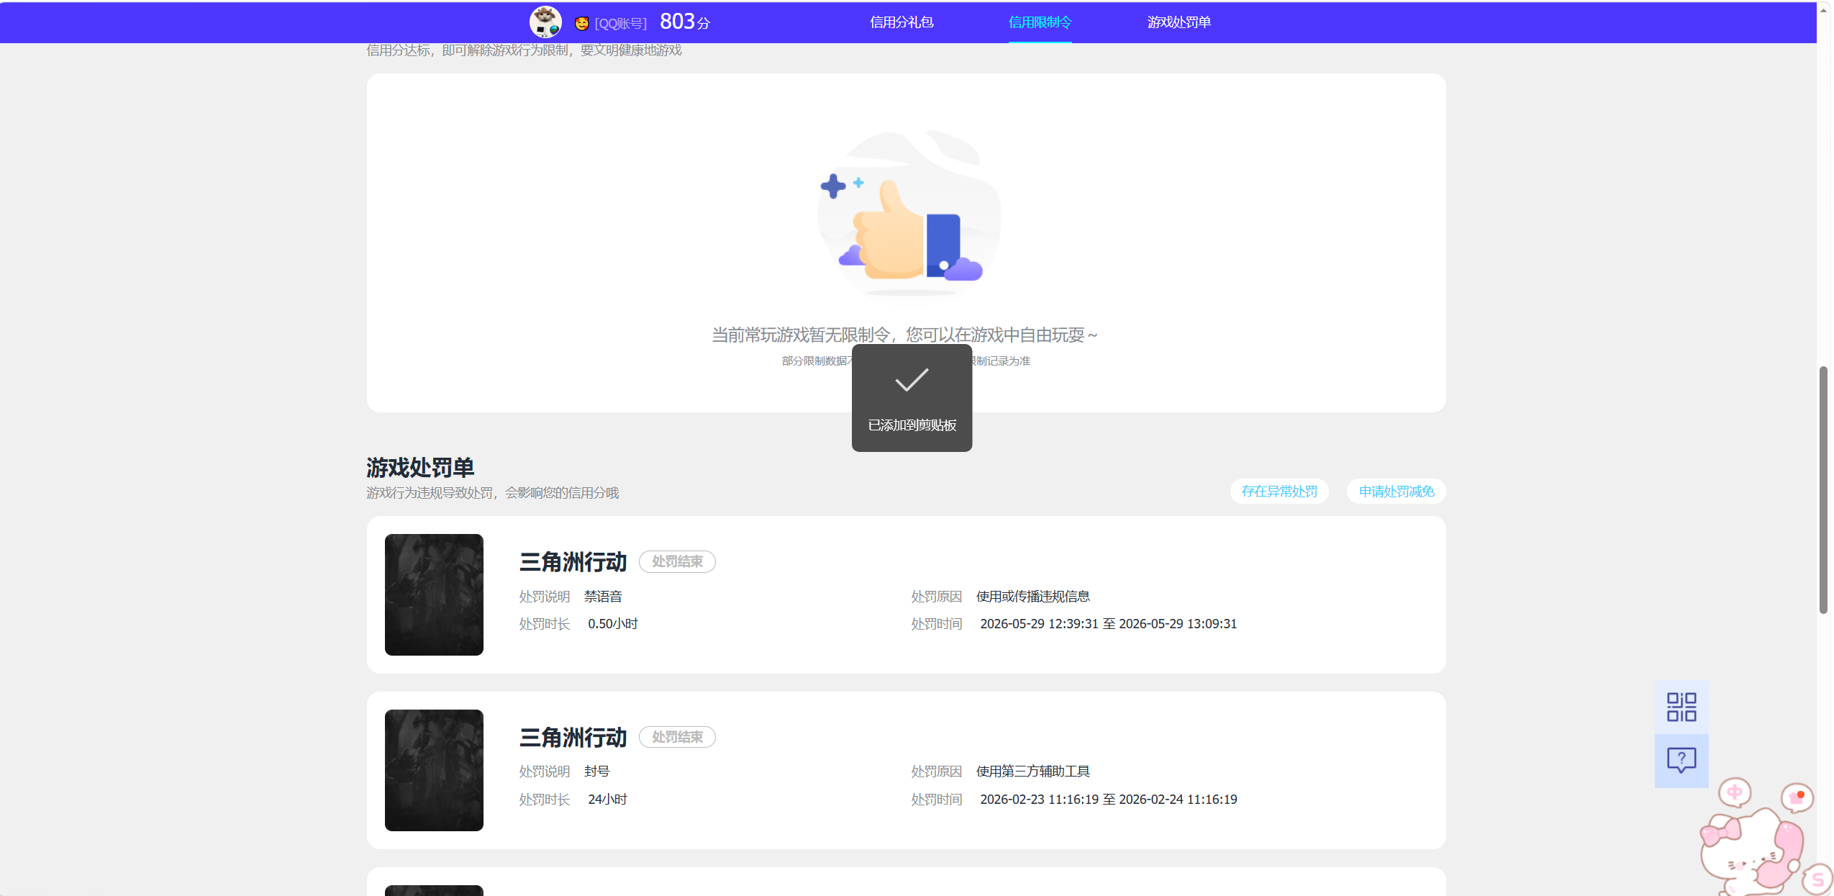Click the 游戏处罚单 section heading

420,468
